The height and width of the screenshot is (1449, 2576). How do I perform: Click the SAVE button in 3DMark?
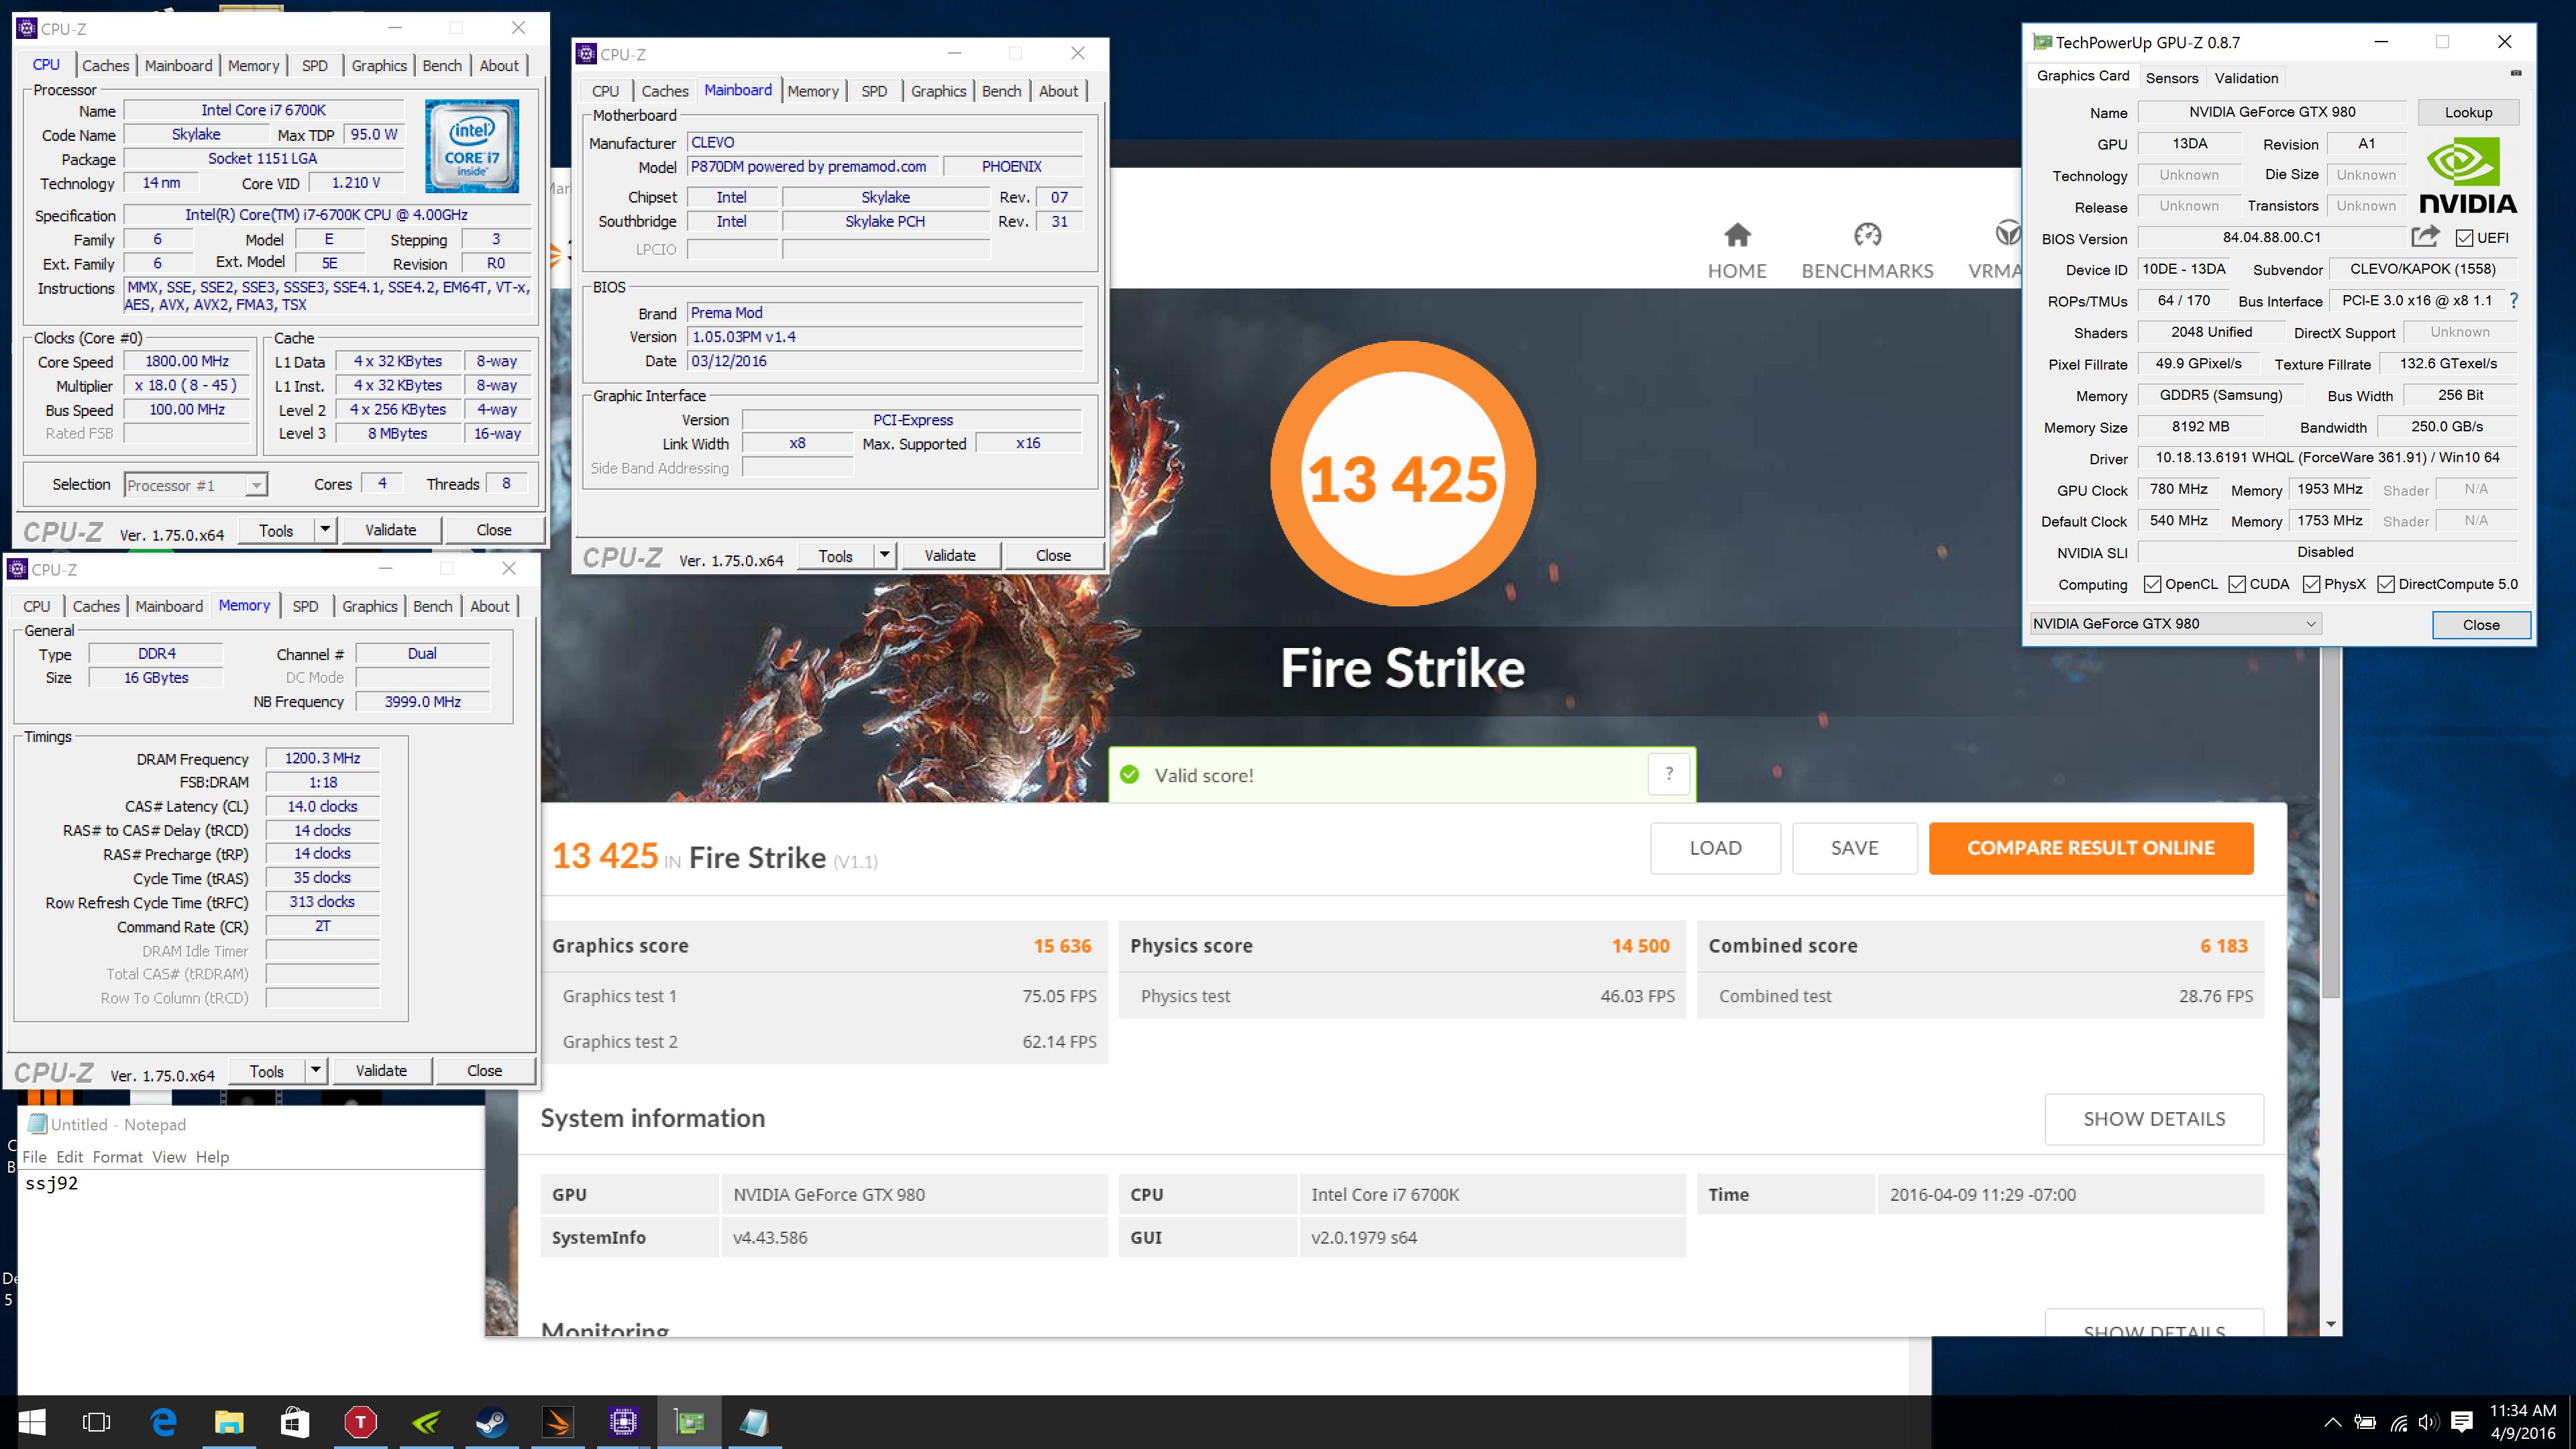pos(1854,848)
